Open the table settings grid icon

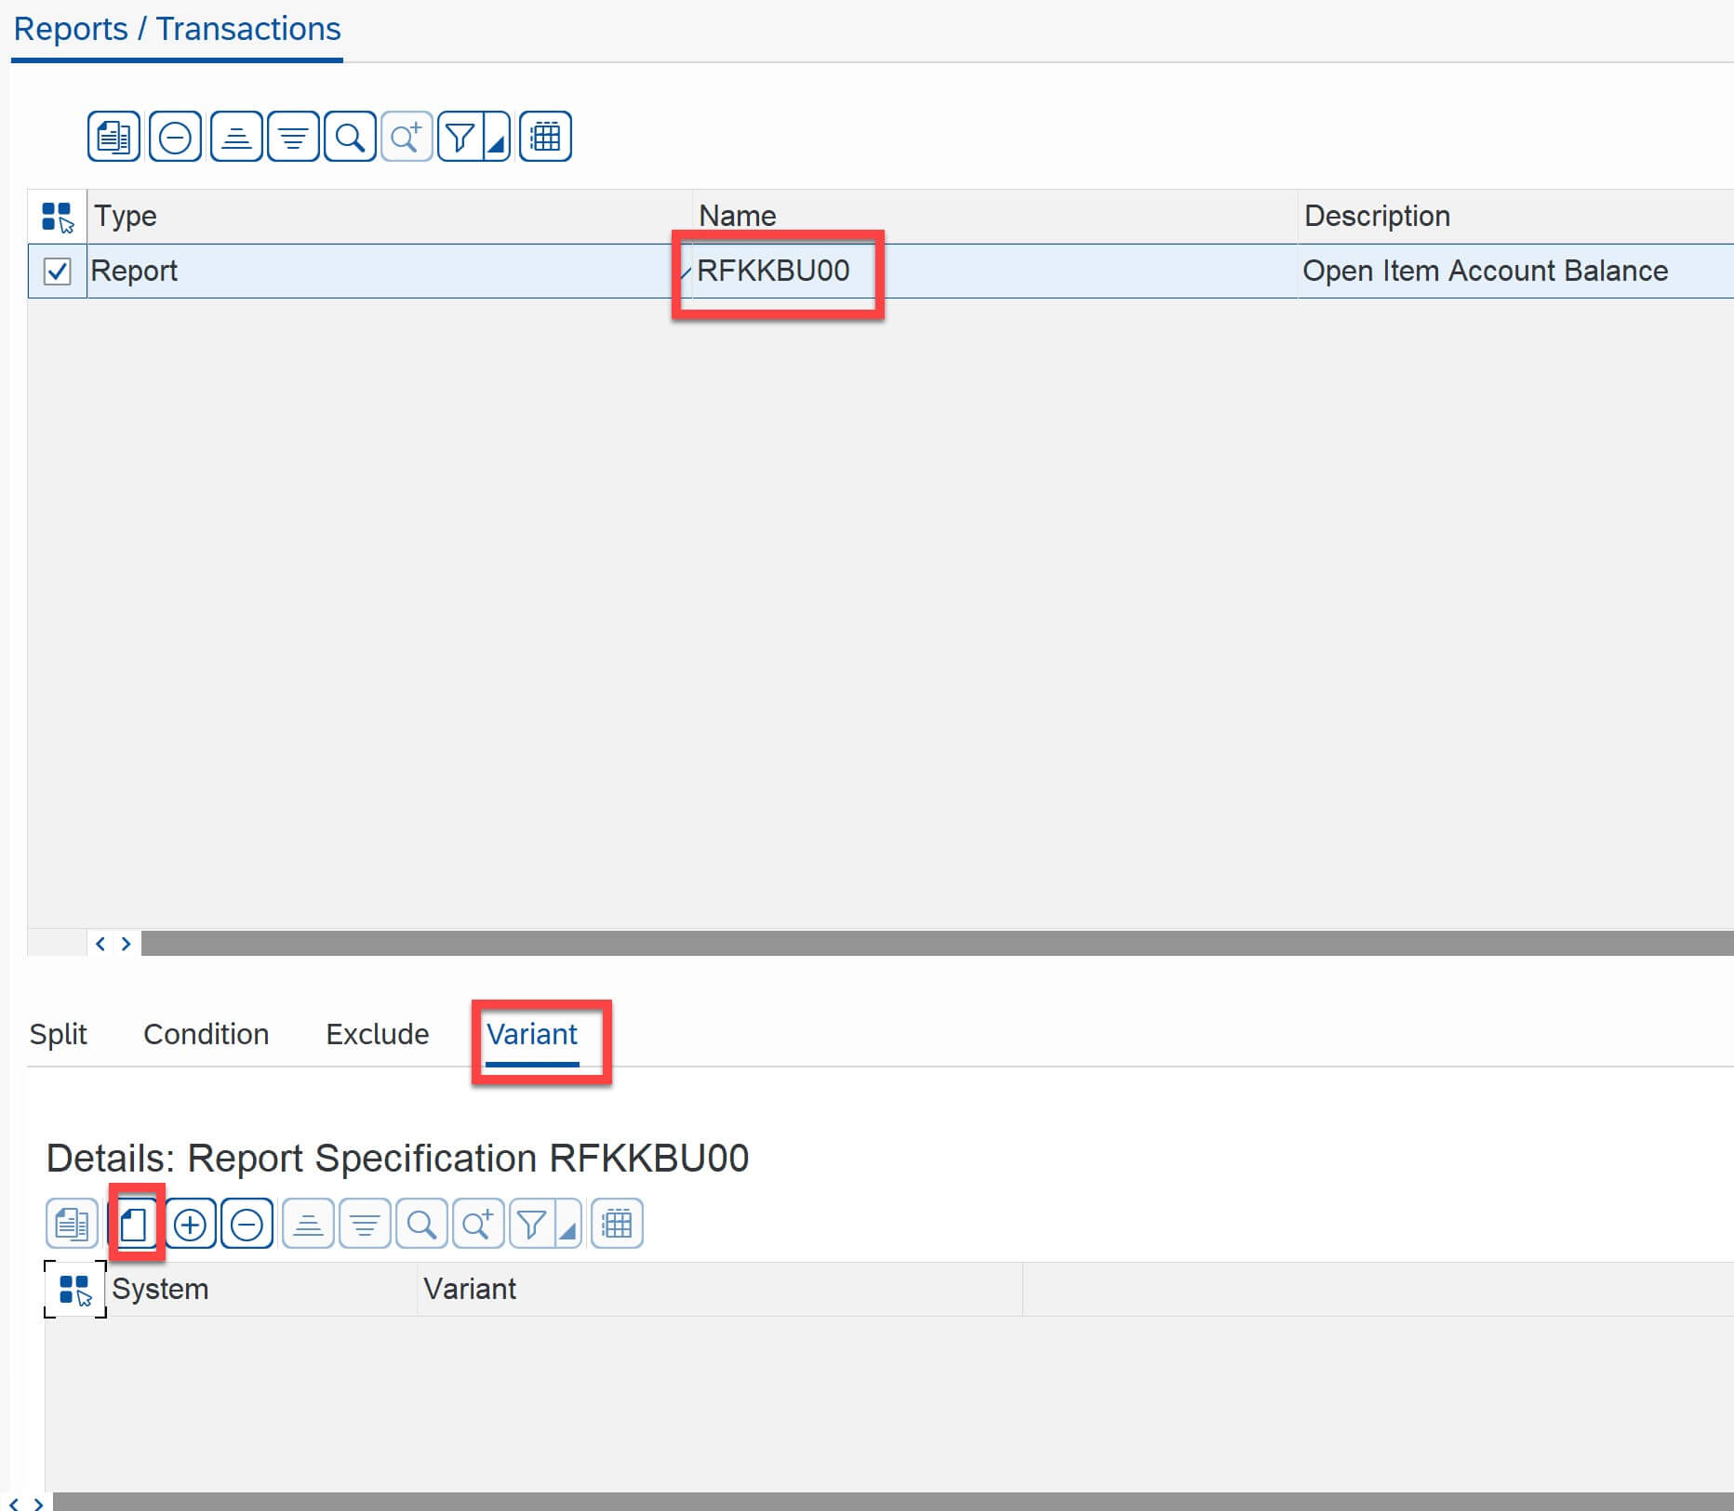tap(546, 136)
